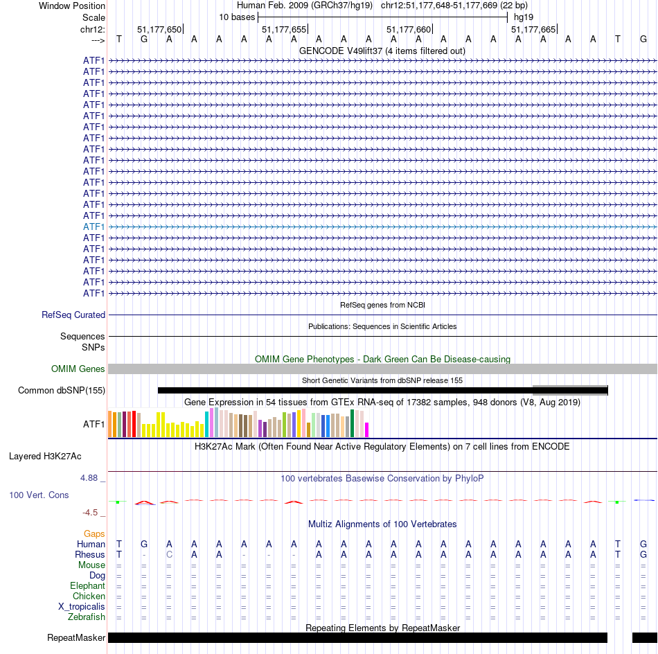This screenshot has height=654, width=658.
Task: Open the GTEx Gene Expression track title
Action: 382,402
